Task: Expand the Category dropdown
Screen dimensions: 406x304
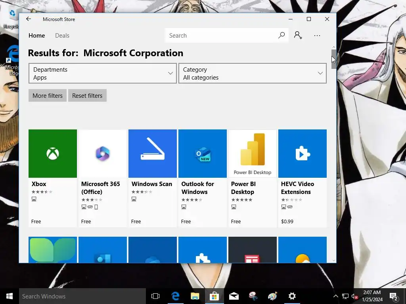Action: [x=253, y=73]
